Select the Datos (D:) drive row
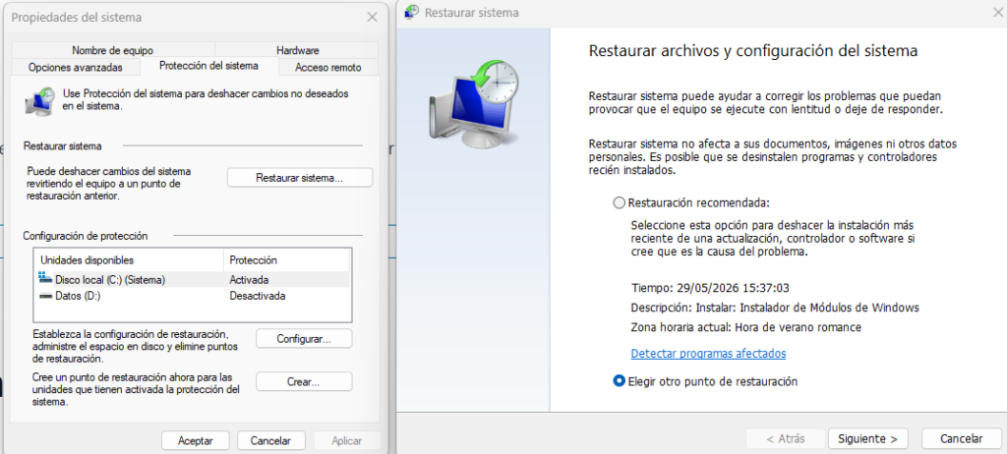 [193, 296]
